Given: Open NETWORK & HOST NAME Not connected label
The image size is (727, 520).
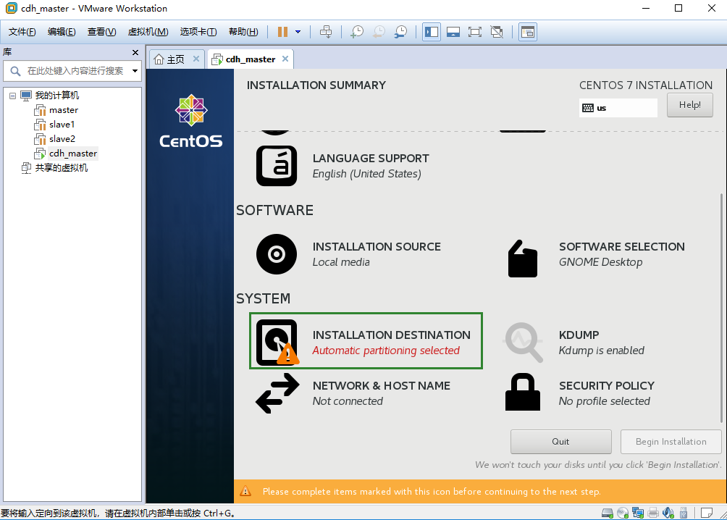Looking at the screenshot, I should click(381, 393).
